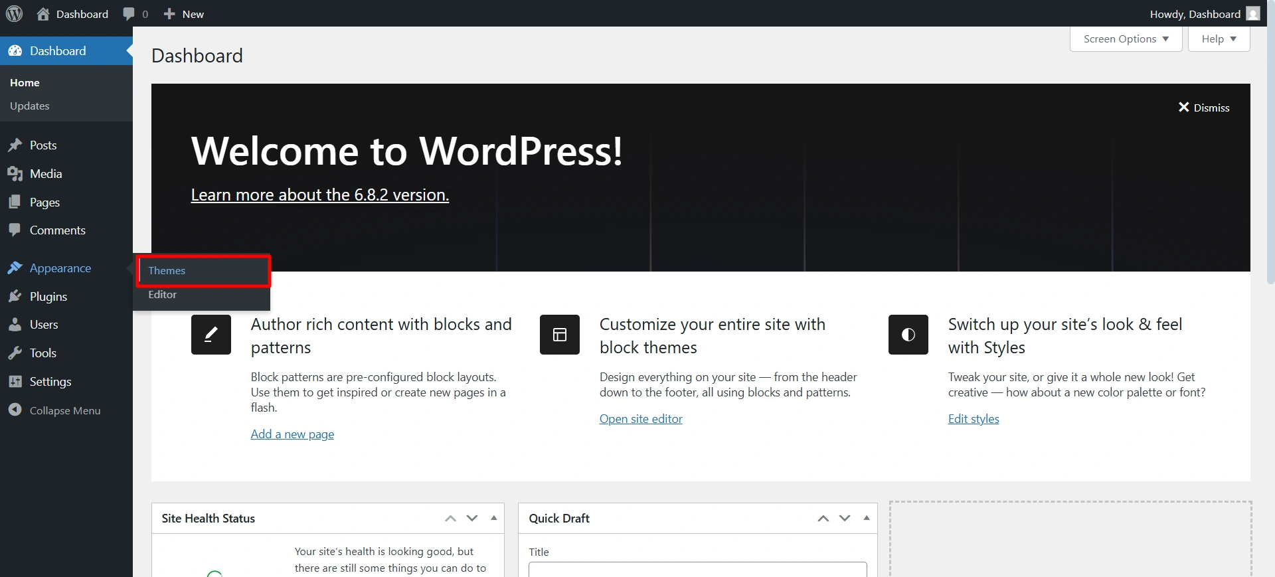Click the Quick Draft heading
Image resolution: width=1275 pixels, height=577 pixels.
[559, 519]
